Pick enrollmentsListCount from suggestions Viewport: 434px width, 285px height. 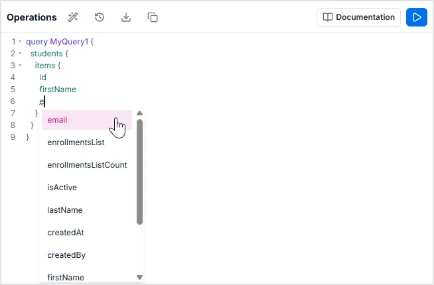87,165
